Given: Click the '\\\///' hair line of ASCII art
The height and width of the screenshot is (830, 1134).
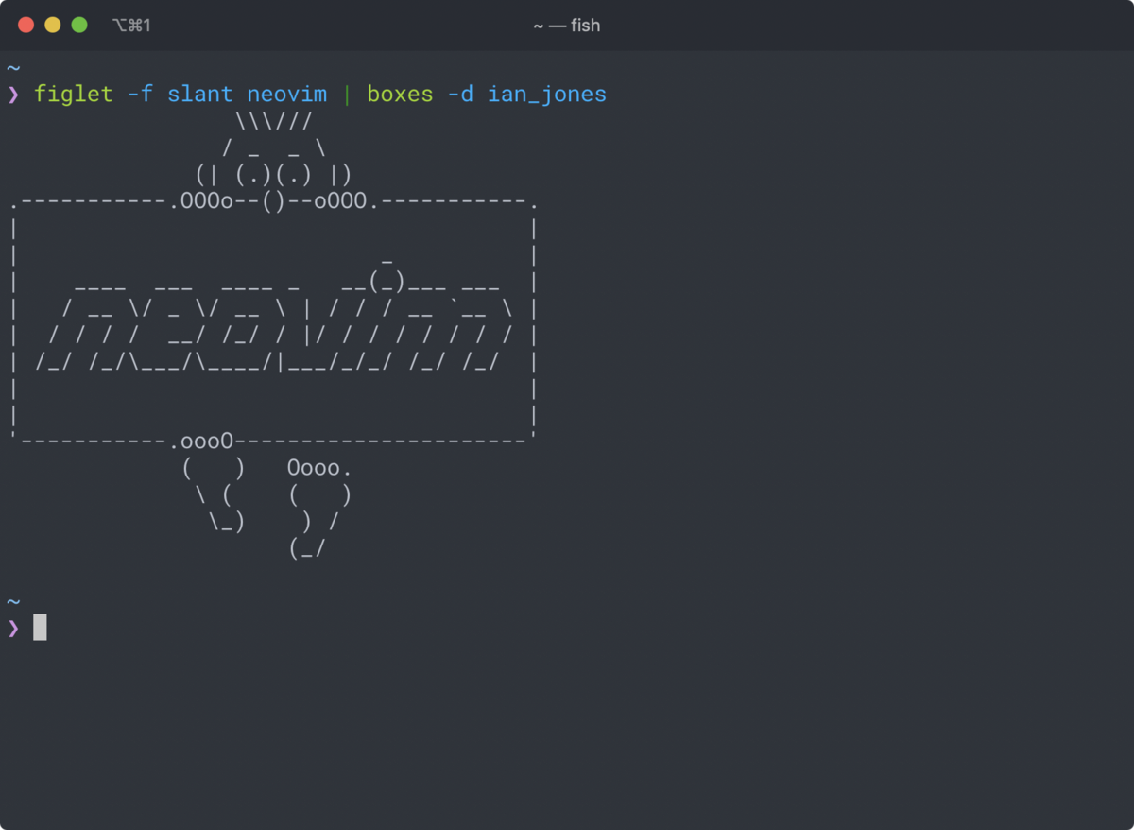Looking at the screenshot, I should coord(274,121).
